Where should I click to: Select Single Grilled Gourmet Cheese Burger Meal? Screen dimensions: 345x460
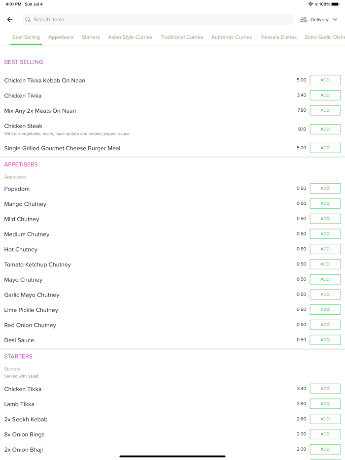pos(62,148)
